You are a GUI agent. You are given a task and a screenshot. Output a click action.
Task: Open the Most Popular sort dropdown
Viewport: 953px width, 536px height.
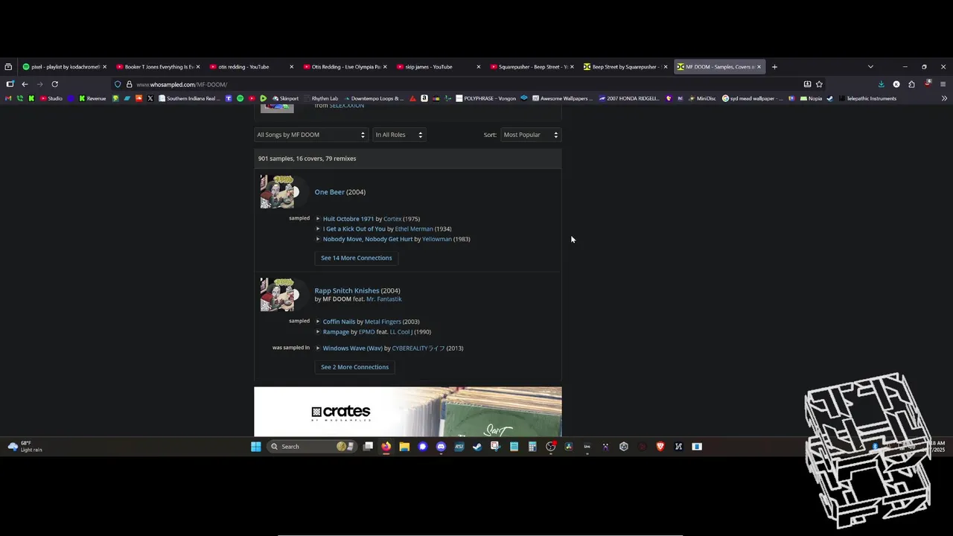point(531,135)
